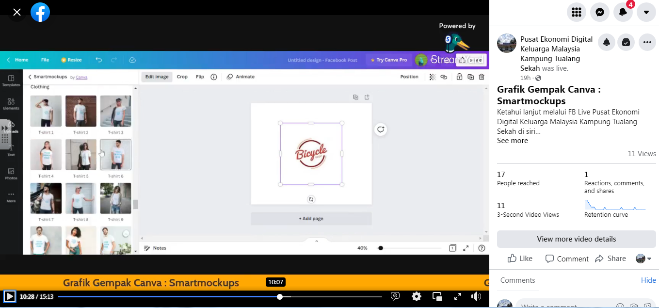Open the Facebook notifications bell
This screenshot has width=659, height=308.
pos(623,12)
